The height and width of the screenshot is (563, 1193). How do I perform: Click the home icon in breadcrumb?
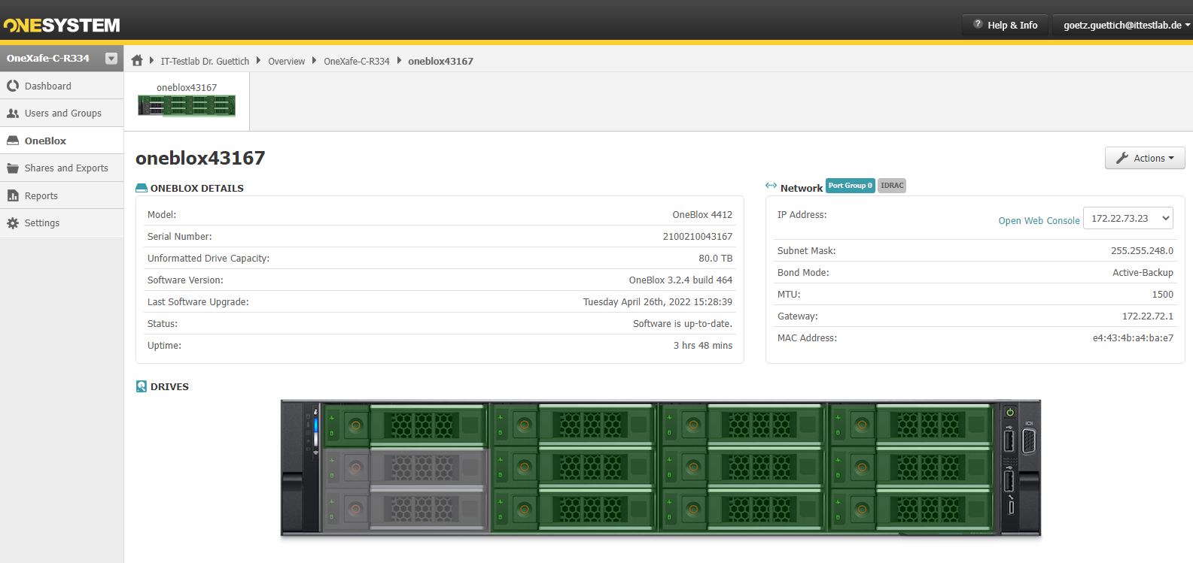pos(137,61)
